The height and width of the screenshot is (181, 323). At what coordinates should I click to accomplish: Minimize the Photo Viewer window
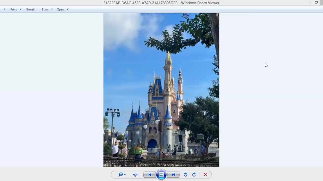[x=310, y=3]
